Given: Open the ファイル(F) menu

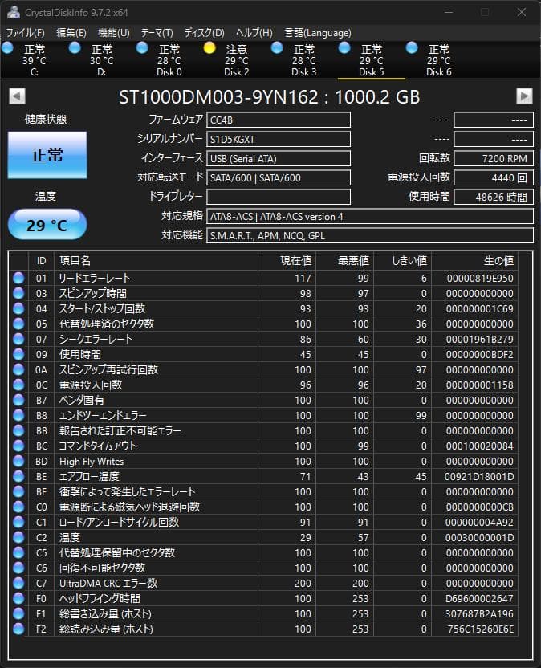Looking at the screenshot, I should 26,33.
